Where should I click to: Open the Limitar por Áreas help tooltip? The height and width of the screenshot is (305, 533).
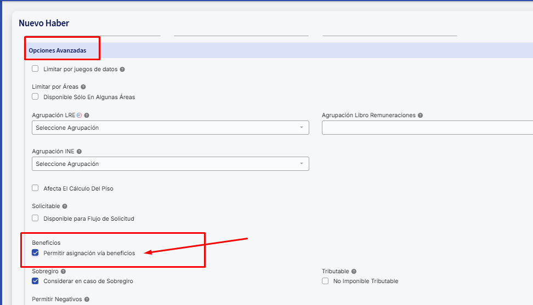pos(83,87)
